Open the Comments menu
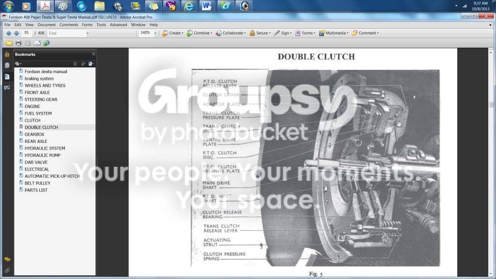Image resolution: width=496 pixels, height=279 pixels. (69, 25)
